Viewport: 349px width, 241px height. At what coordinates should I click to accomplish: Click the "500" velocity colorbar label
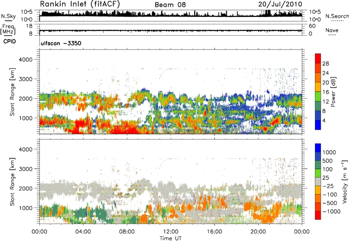327,161
